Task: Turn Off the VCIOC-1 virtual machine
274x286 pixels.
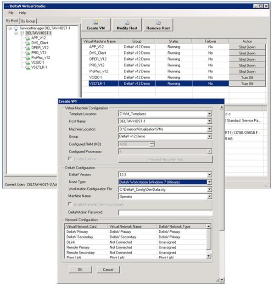Action: tap(247, 78)
